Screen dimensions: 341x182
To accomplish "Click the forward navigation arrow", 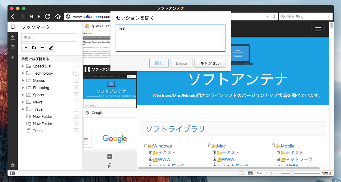I will [x=23, y=16].
